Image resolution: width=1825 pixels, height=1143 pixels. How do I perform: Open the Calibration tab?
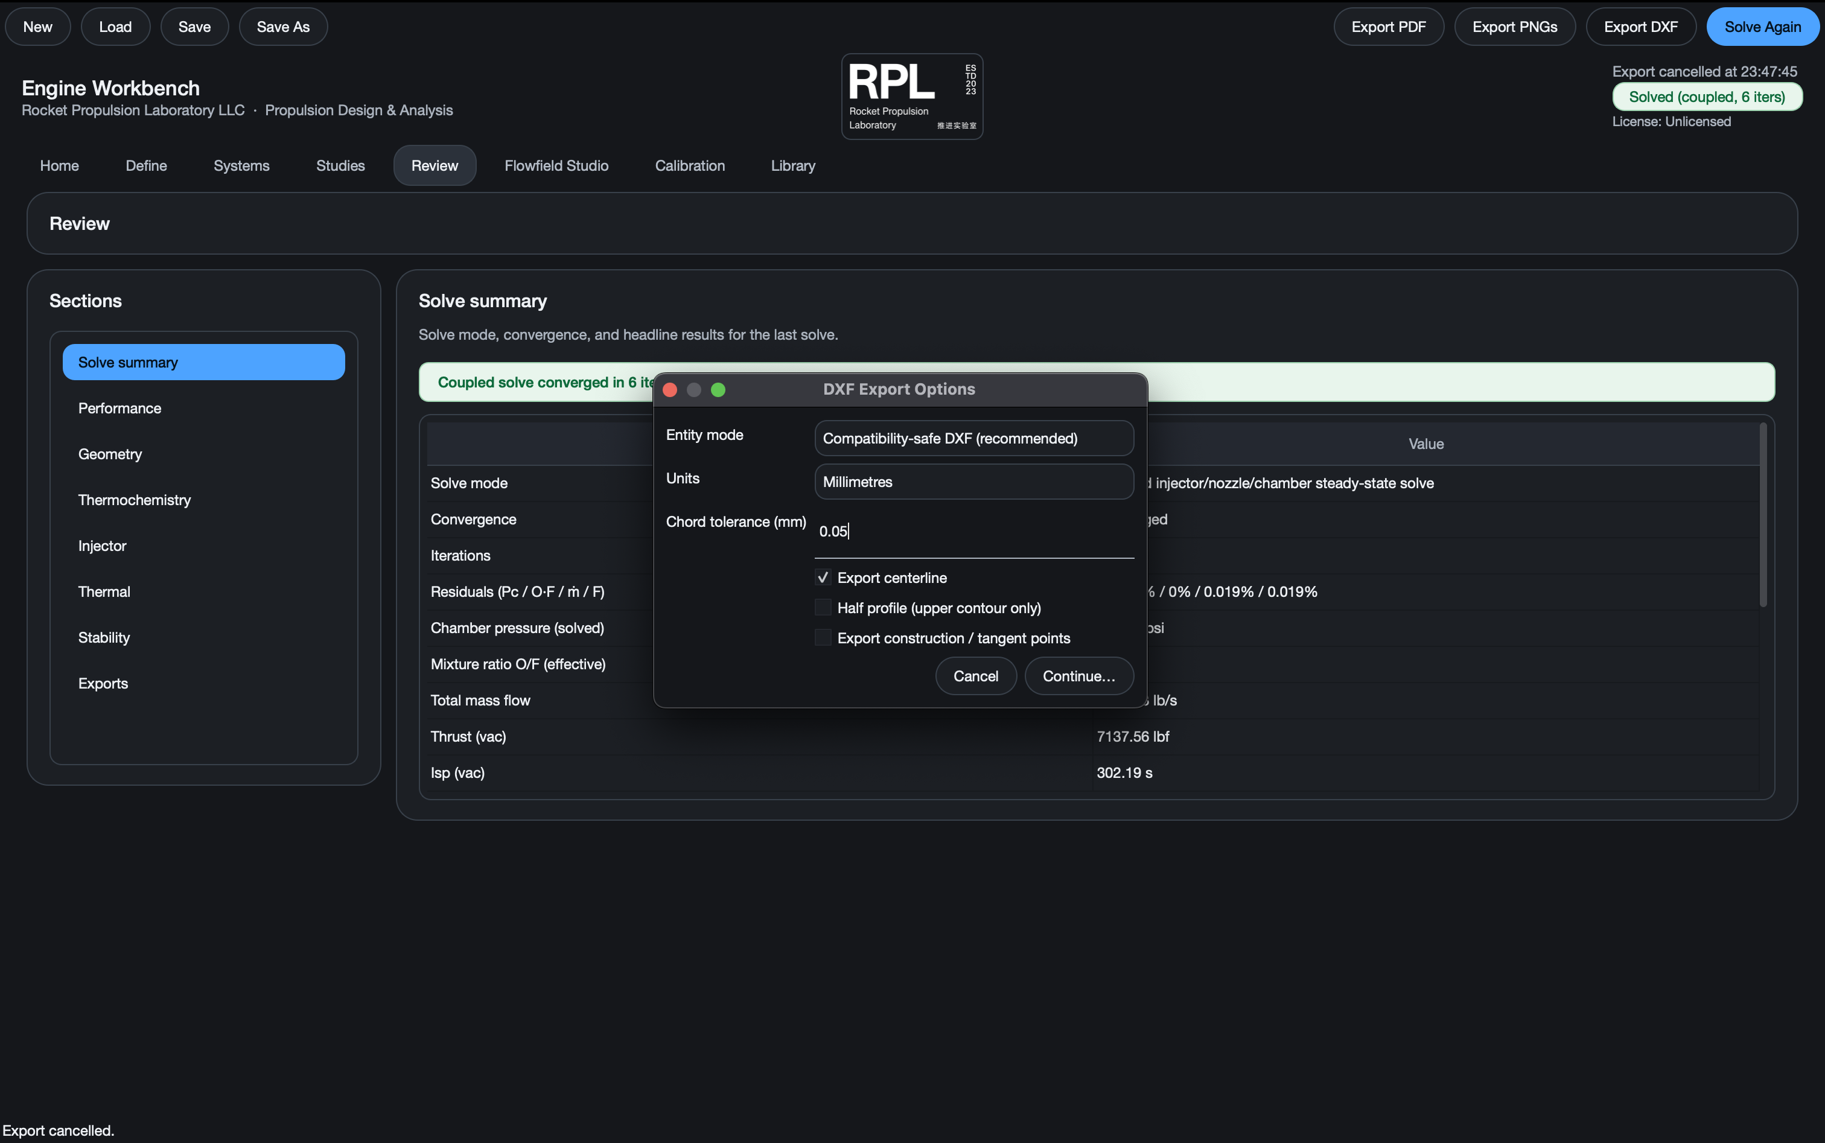[689, 165]
